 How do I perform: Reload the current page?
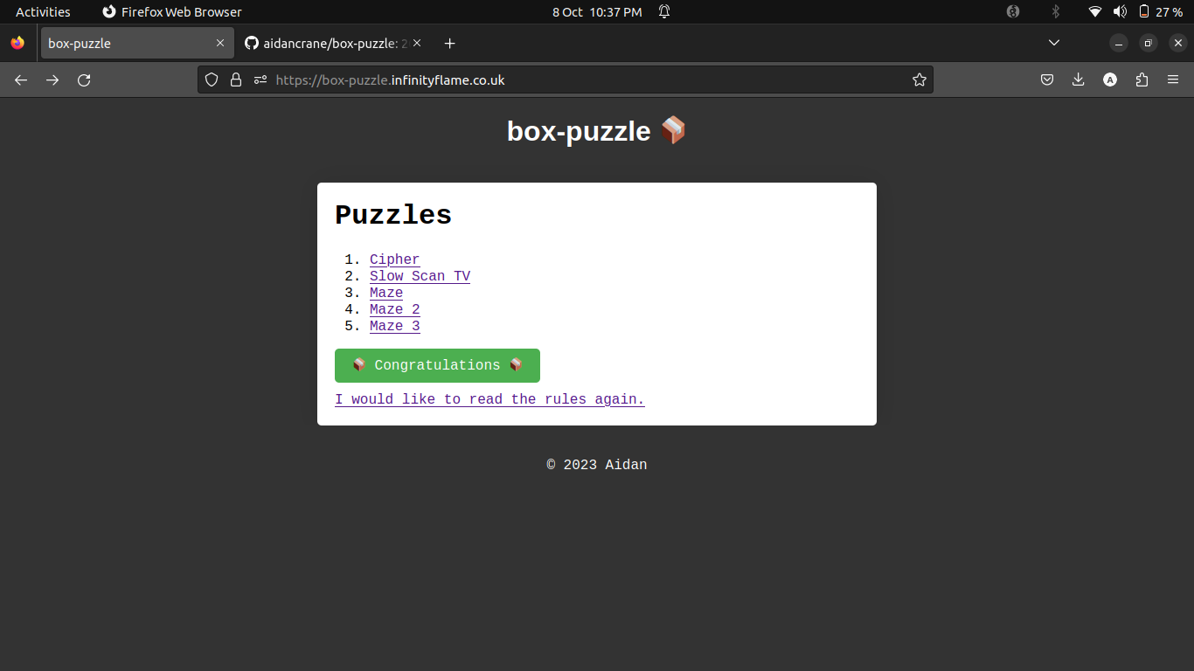tap(84, 80)
